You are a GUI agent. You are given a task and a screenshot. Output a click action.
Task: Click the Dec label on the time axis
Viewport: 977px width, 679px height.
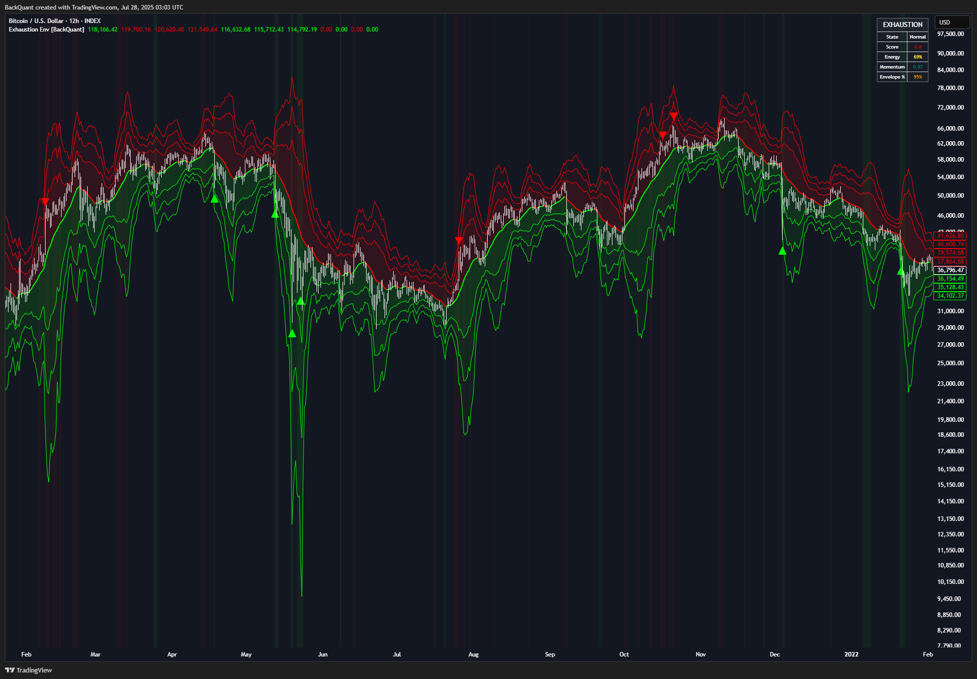(x=775, y=654)
